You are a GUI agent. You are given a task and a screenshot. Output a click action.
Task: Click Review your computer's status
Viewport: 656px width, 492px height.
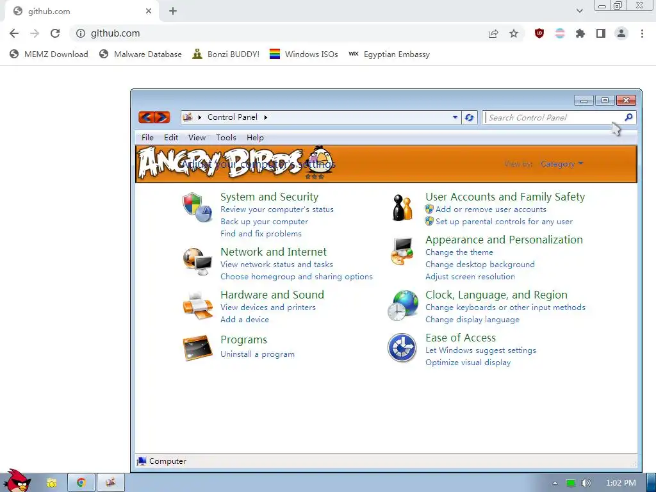[x=277, y=209]
